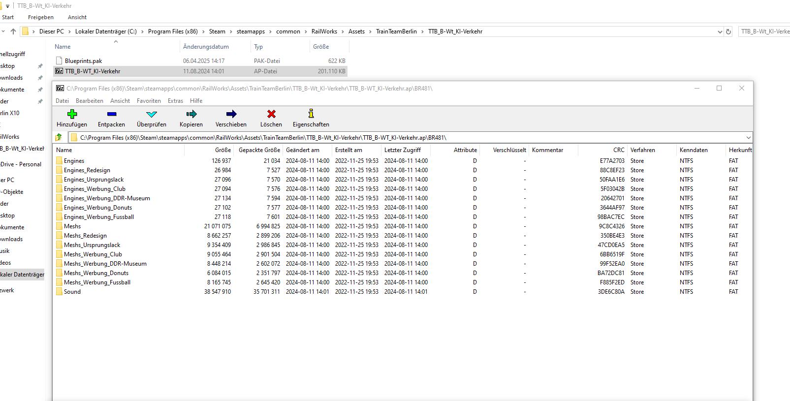Click the Explorer search field
This screenshot has height=401, width=790.
point(764,31)
